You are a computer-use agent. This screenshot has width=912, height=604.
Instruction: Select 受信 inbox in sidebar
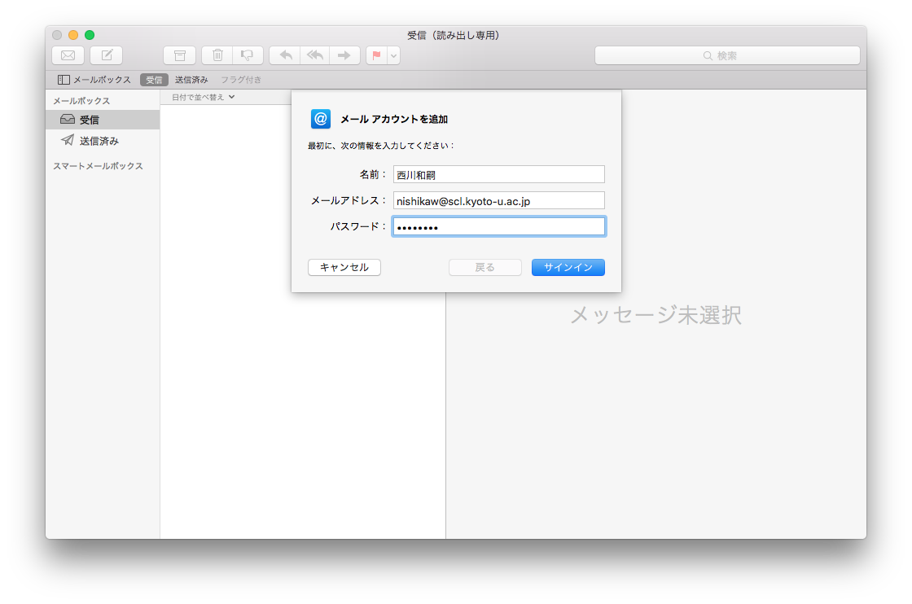(x=103, y=120)
